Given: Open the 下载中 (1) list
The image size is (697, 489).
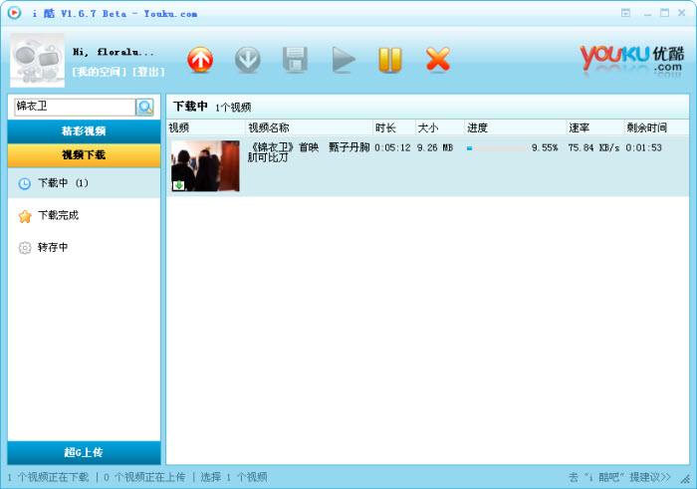Looking at the screenshot, I should click(84, 183).
